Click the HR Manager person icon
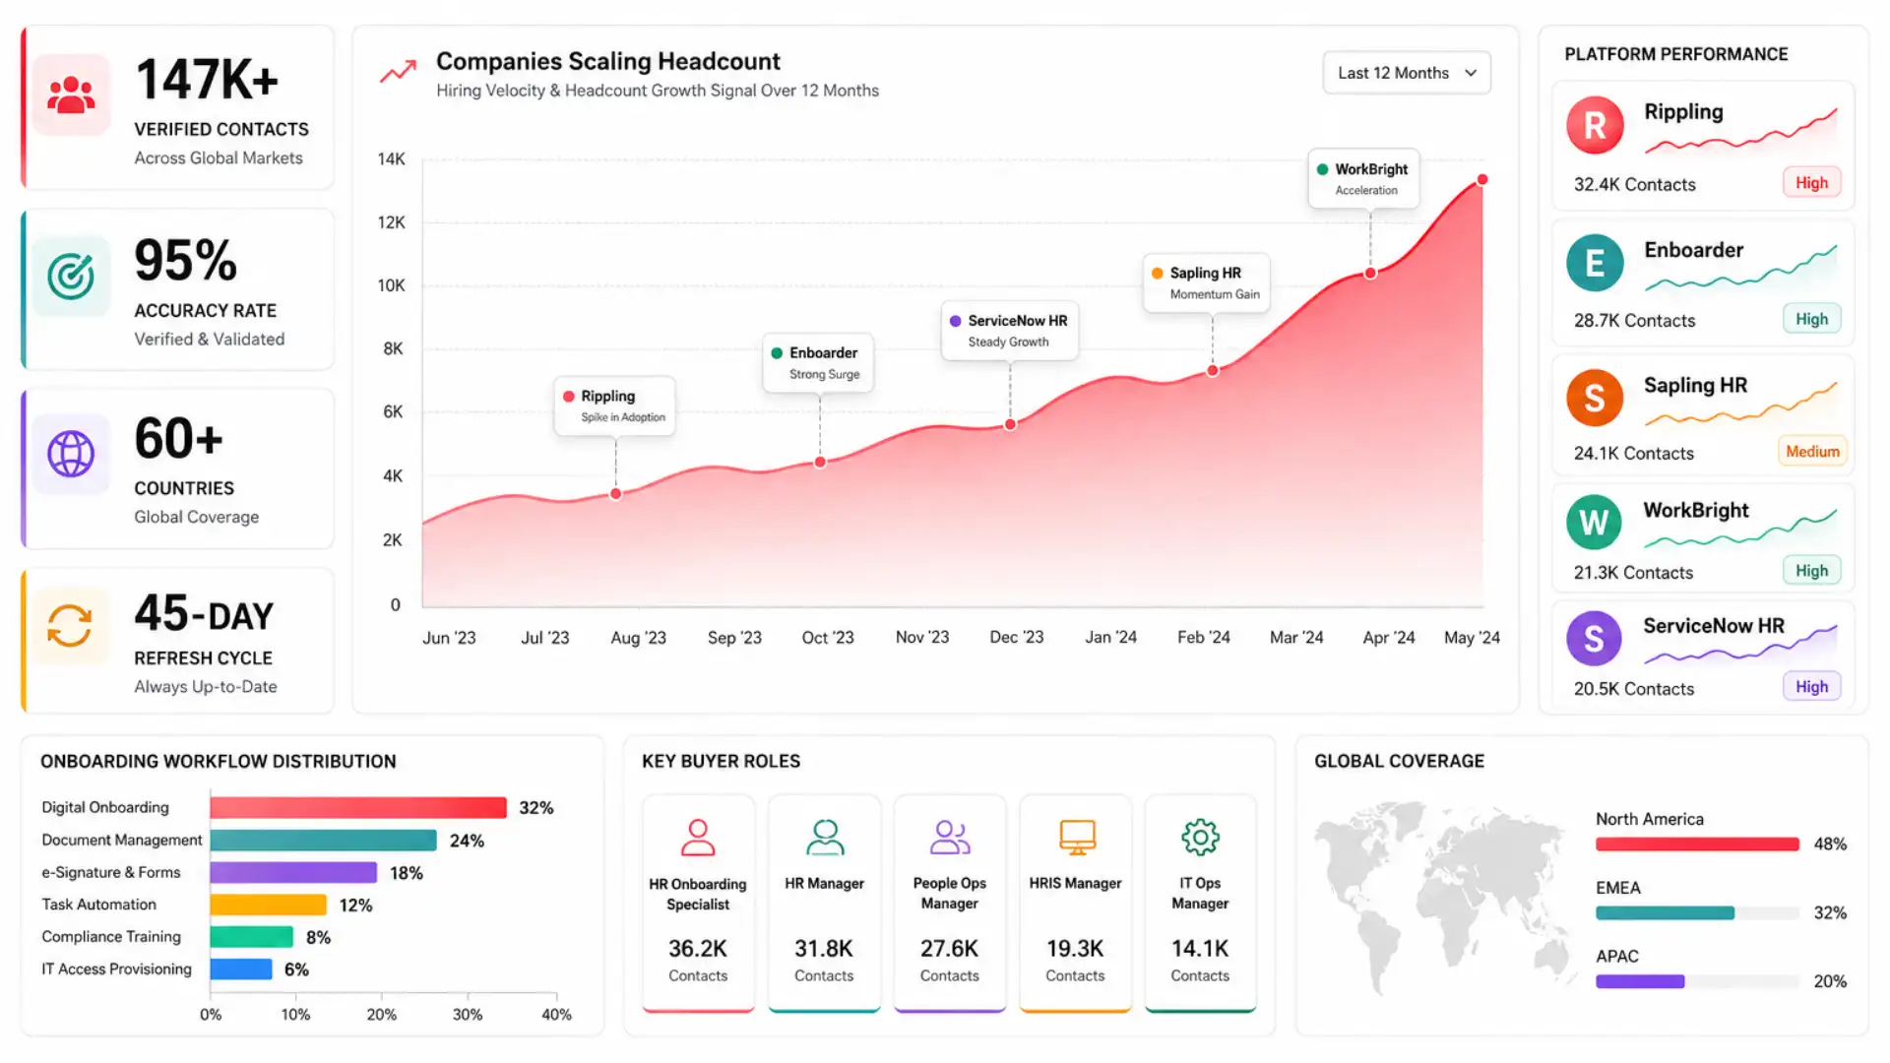 point(825,838)
